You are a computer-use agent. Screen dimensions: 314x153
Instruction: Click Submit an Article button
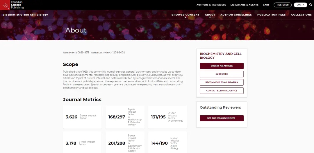coord(222,66)
